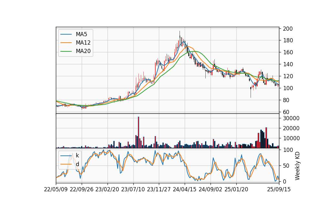Click the 25/01/20 date tick label
The image size is (310, 223).
pos(236,189)
